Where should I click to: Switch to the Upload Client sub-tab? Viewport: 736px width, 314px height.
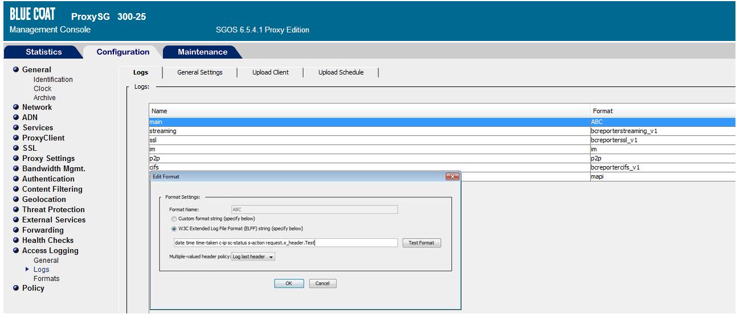pyautogui.click(x=270, y=72)
